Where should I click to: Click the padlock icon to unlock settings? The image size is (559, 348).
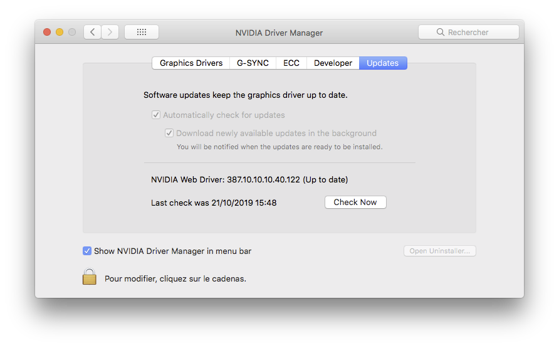90,277
